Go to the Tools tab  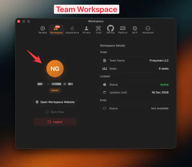[x=98, y=30]
